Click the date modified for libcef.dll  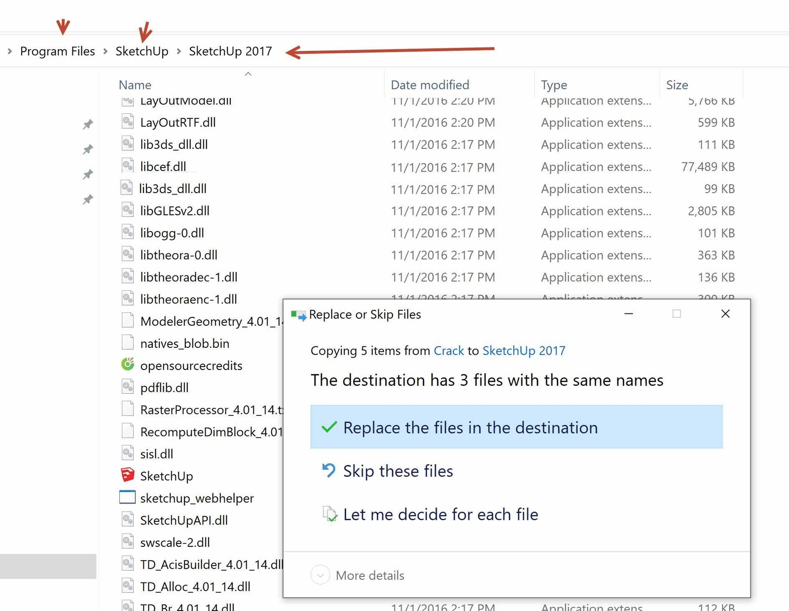[443, 167]
